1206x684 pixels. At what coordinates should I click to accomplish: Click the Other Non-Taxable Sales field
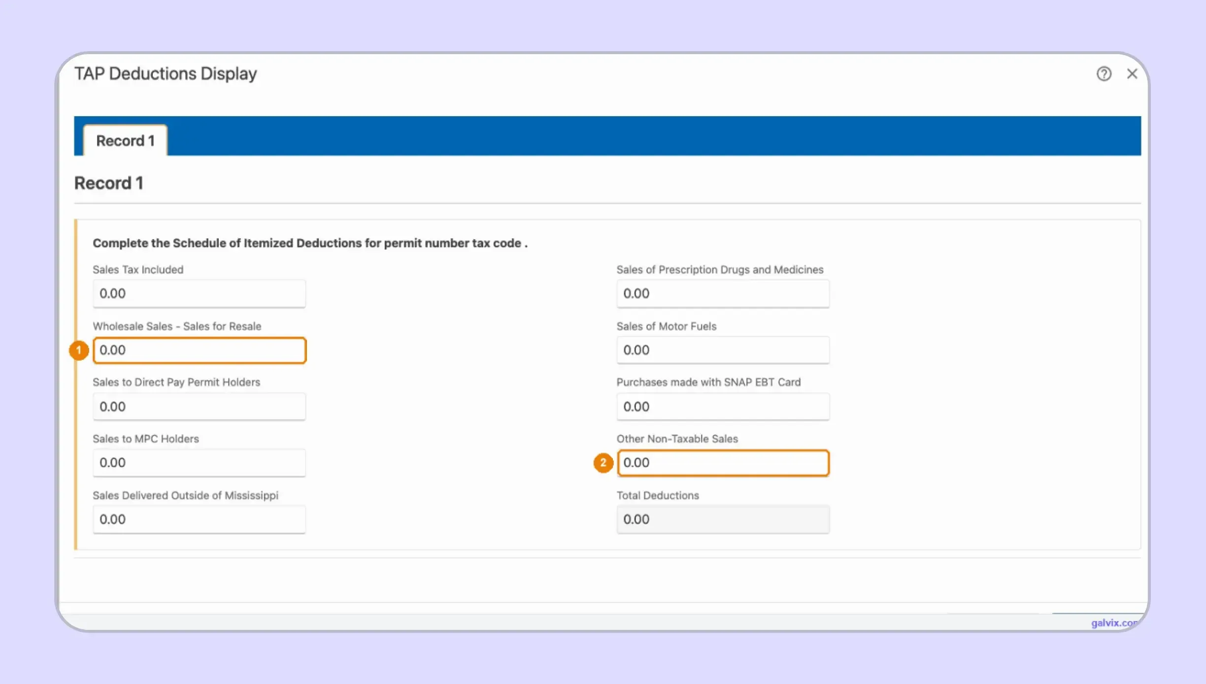pyautogui.click(x=723, y=463)
